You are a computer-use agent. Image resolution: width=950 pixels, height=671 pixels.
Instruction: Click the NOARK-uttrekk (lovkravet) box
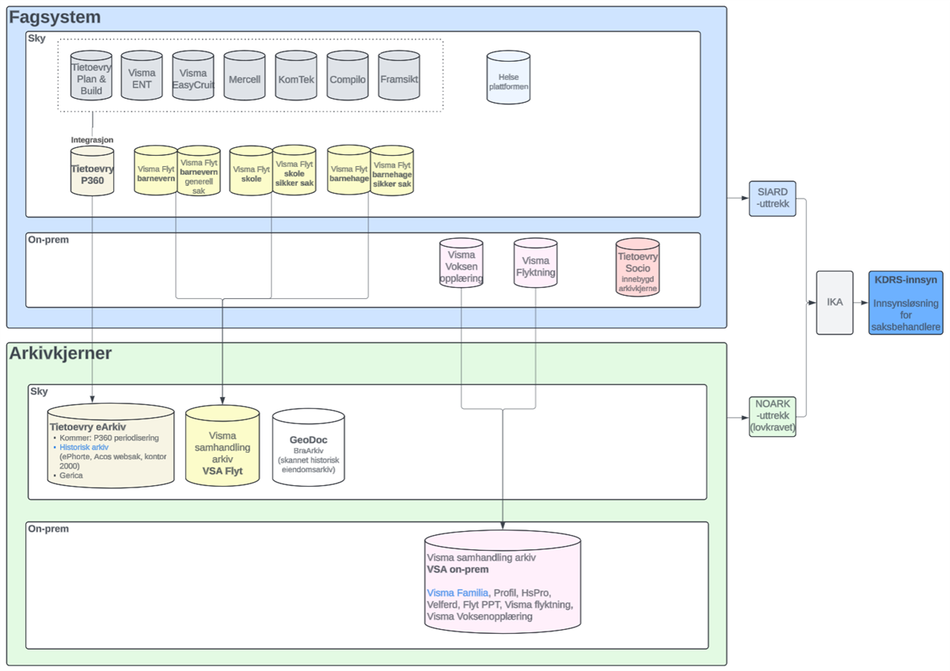(772, 417)
